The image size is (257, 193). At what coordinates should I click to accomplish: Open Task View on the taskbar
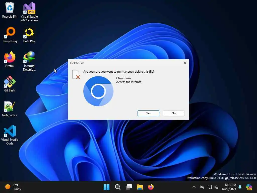[129, 187]
